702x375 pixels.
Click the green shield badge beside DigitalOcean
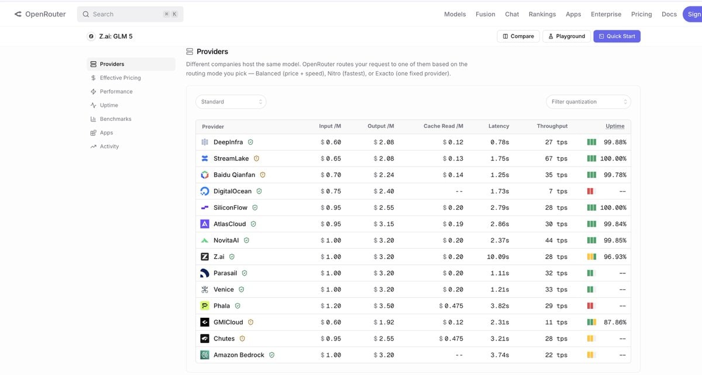[259, 191]
